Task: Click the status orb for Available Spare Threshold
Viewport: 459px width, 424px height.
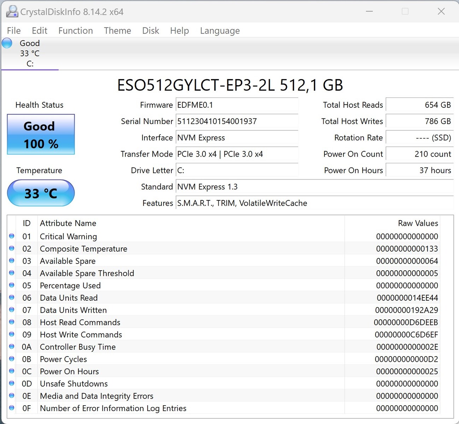Action: 12,273
